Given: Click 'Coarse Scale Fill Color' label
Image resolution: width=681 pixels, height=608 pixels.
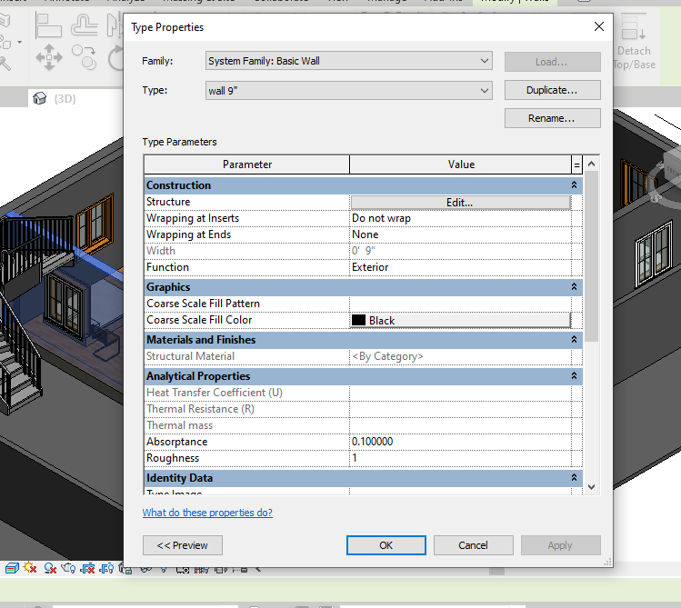Looking at the screenshot, I should [199, 320].
